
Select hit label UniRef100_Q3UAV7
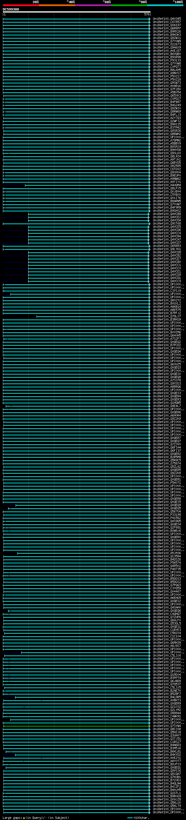tap(167, 735)
